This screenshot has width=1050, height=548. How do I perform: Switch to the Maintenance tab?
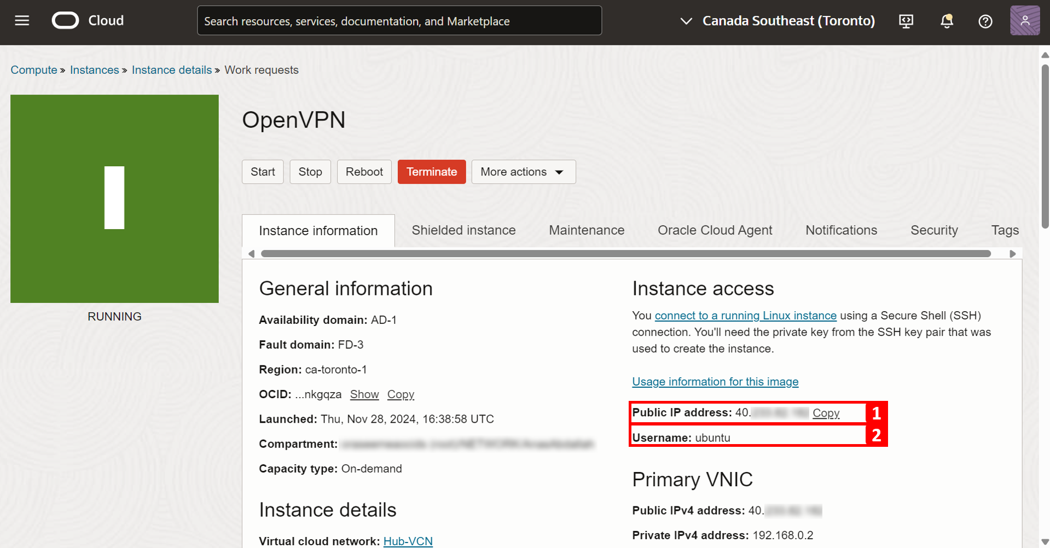tap(587, 230)
